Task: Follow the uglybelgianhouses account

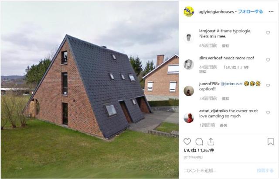Action: [250, 12]
